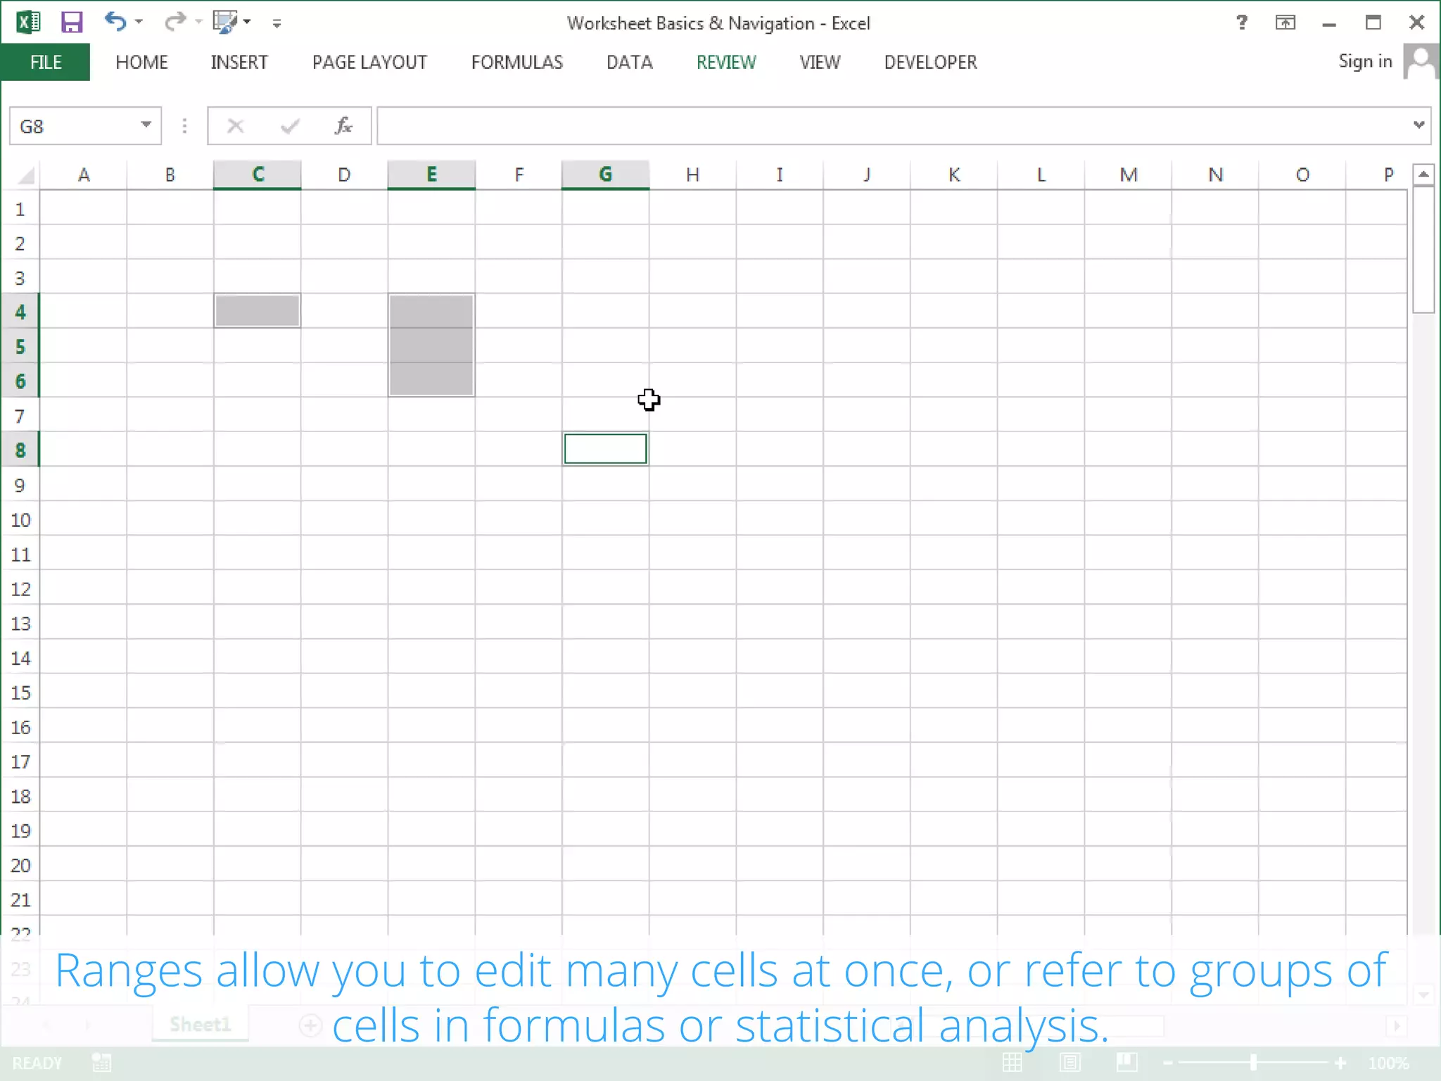The height and width of the screenshot is (1081, 1441).
Task: Switch to Normal view icon in status bar
Action: tap(1012, 1063)
